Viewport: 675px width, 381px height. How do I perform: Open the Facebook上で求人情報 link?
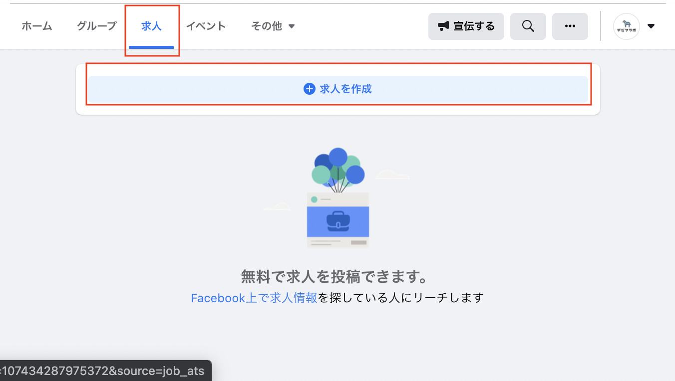[x=254, y=298]
